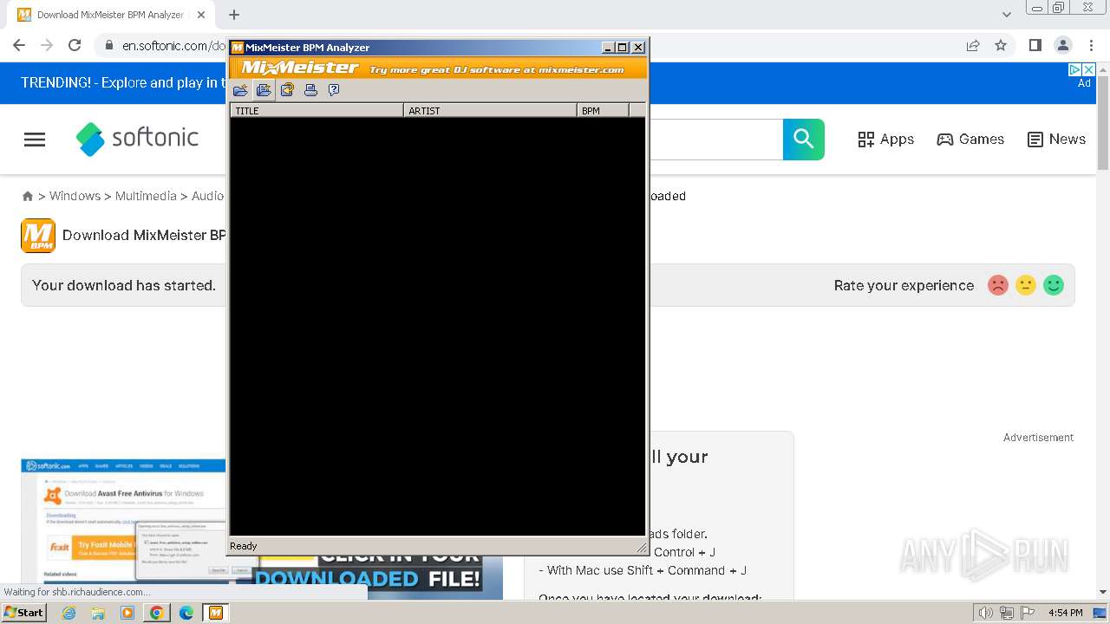Open Chrome three-dot menu
This screenshot has width=1110, height=624.
pyautogui.click(x=1091, y=45)
